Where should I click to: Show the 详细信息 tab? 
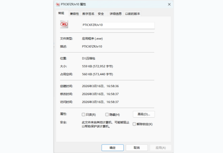[x=115, y=14]
